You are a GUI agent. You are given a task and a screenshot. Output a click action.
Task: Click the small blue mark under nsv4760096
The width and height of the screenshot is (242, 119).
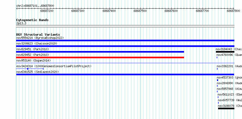(x=217, y=57)
